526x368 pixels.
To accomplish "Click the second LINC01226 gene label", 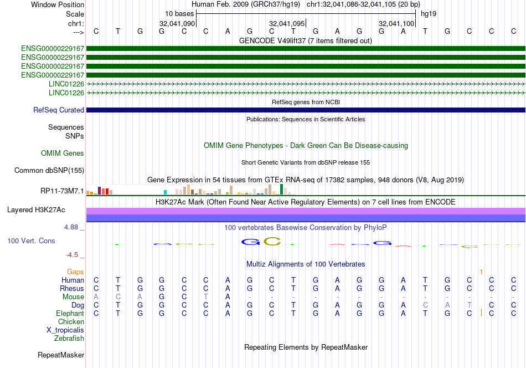I will 66,93.
